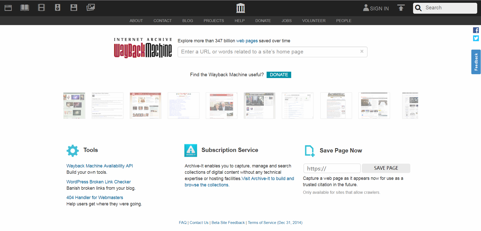Open WordPress Broken Link Checker link
Image resolution: width=481 pixels, height=231 pixels.
coord(99,182)
